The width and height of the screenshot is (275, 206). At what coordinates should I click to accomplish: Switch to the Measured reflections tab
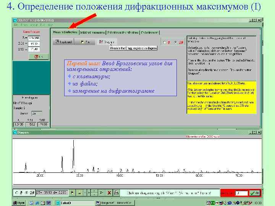coord(65,32)
